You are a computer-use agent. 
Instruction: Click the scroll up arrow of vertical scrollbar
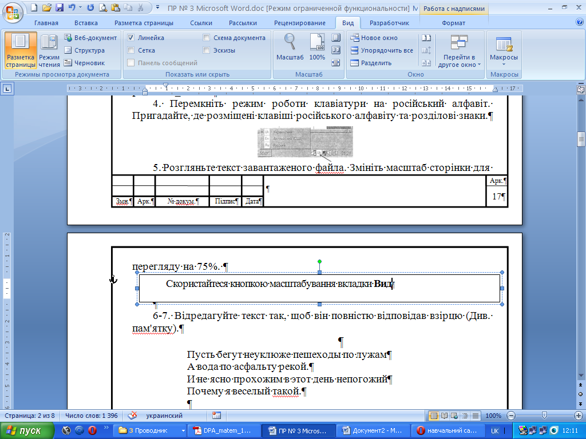[x=581, y=99]
